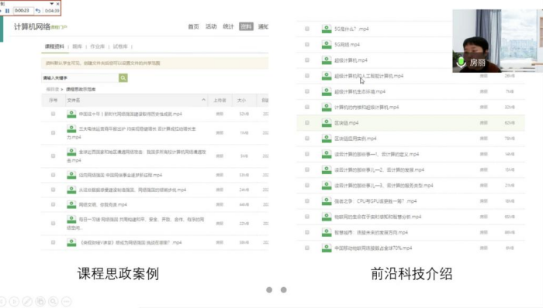Click the 大小 column header

pyautogui.click(x=241, y=100)
